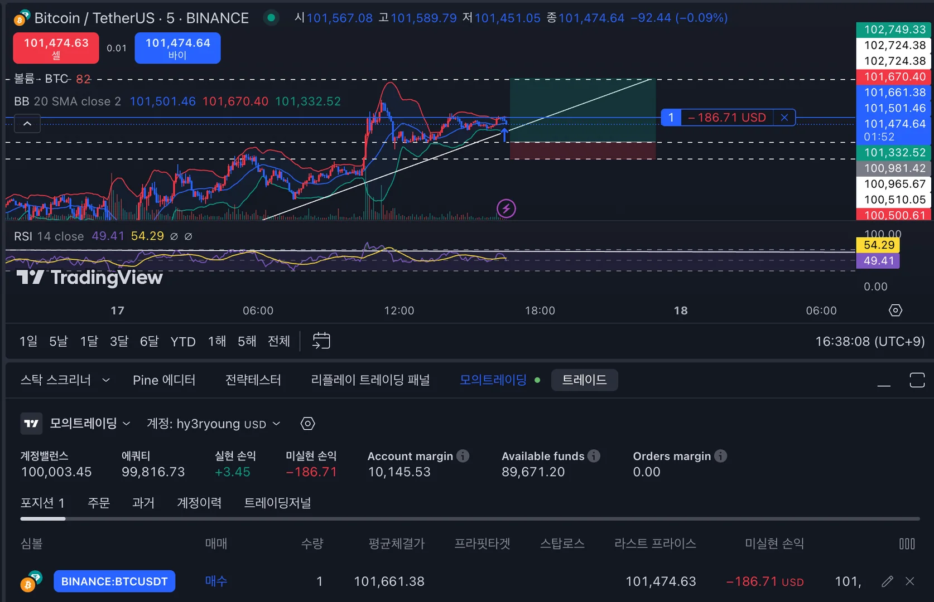Set the chart range to 전체
934x602 pixels.
[x=279, y=341]
